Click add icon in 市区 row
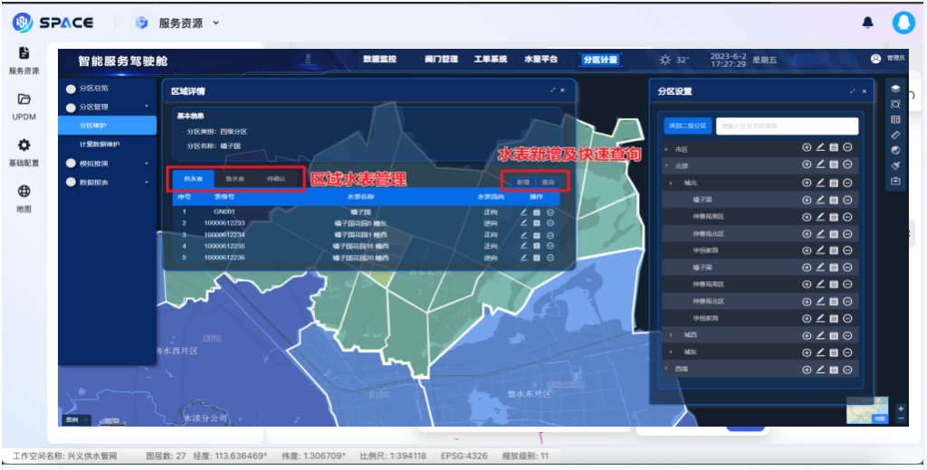The image size is (927, 470). 807,147
